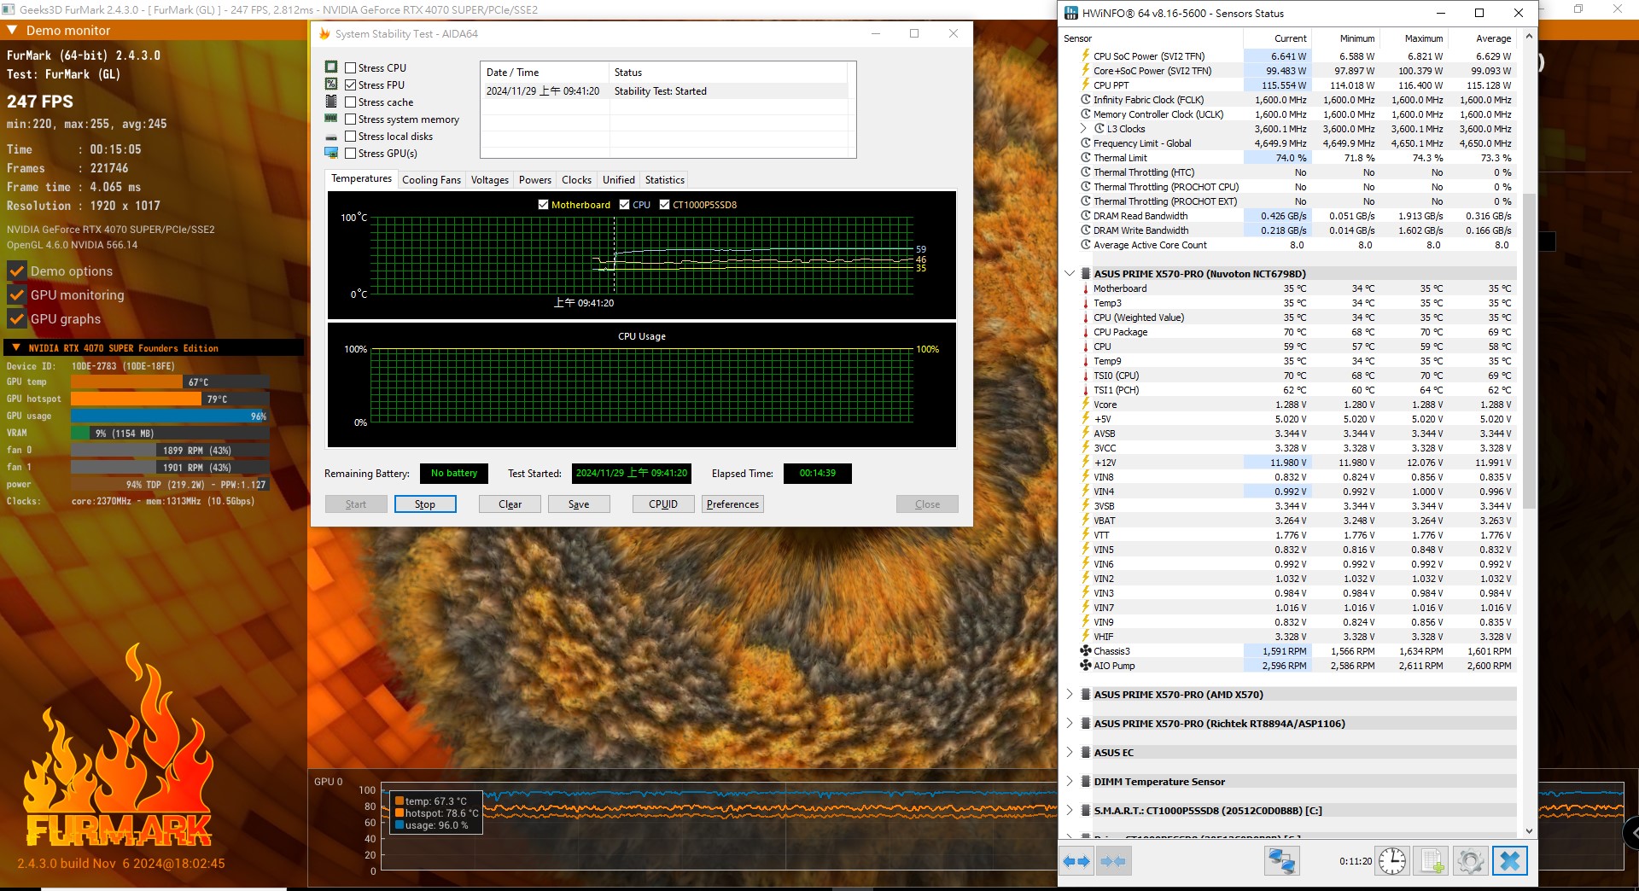Click AIDA64 flame icon in title bar
This screenshot has width=1639, height=891.
coord(324,34)
